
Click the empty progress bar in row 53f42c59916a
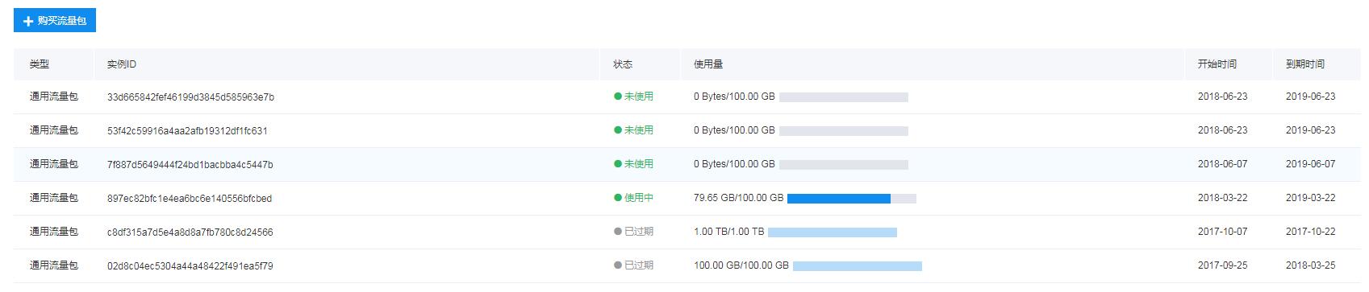tap(844, 131)
